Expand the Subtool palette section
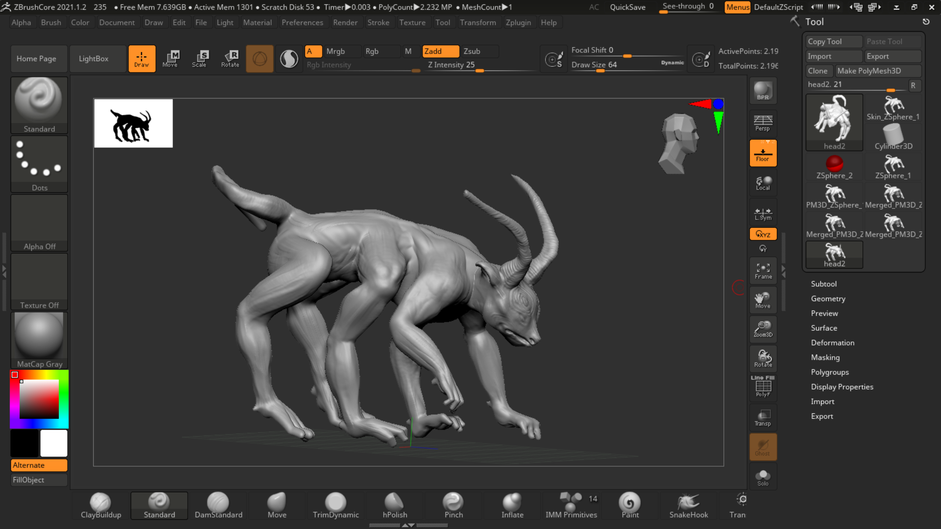The height and width of the screenshot is (529, 941). (x=823, y=284)
